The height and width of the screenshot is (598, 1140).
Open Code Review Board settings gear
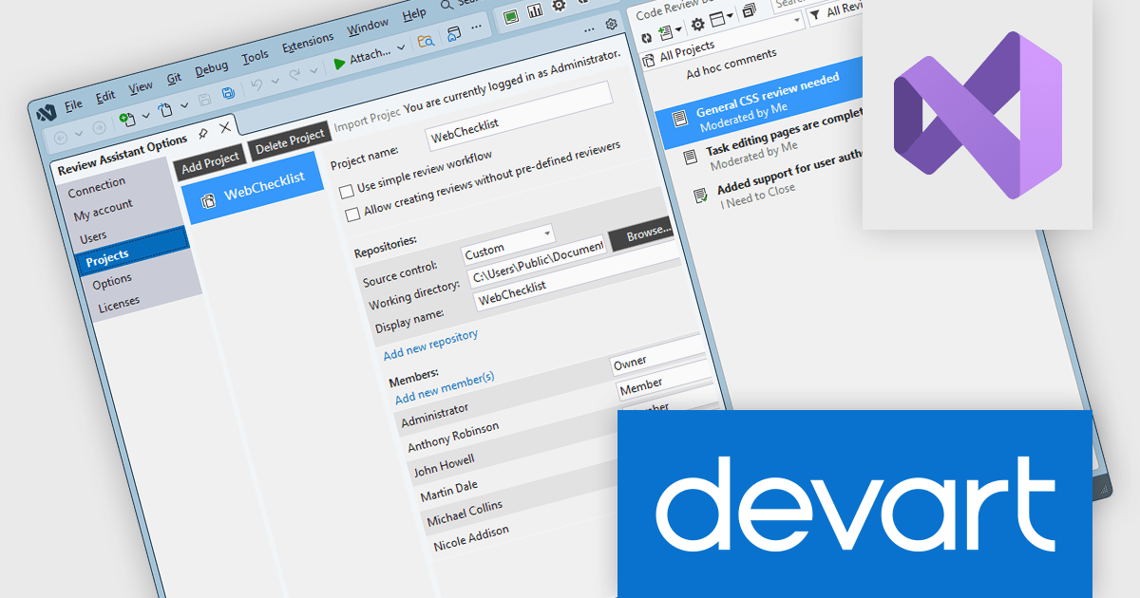[698, 25]
